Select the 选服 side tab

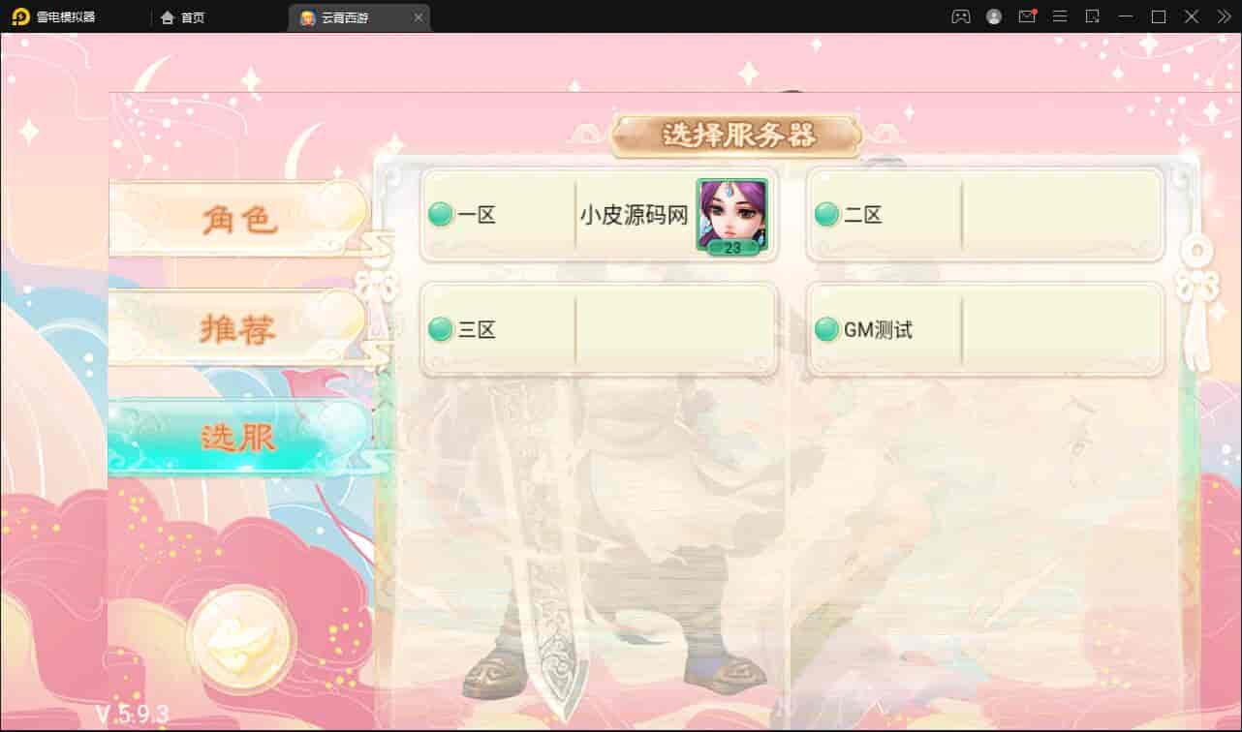[x=239, y=439]
